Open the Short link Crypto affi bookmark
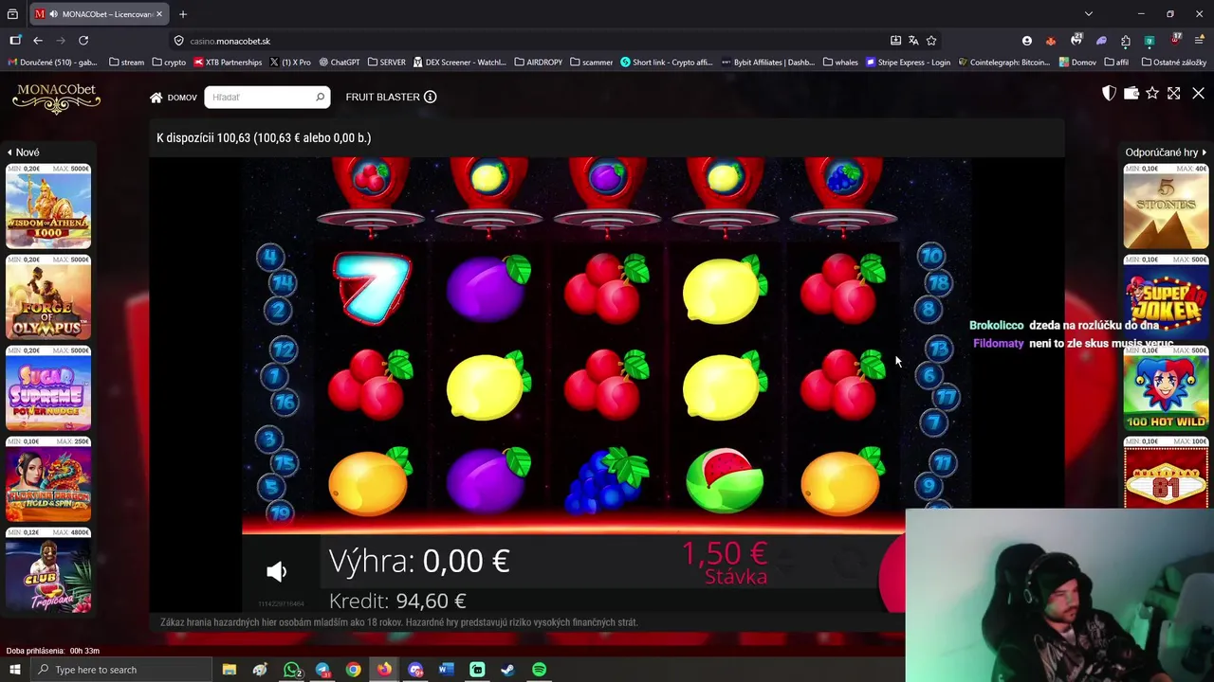The image size is (1214, 682). click(x=667, y=63)
